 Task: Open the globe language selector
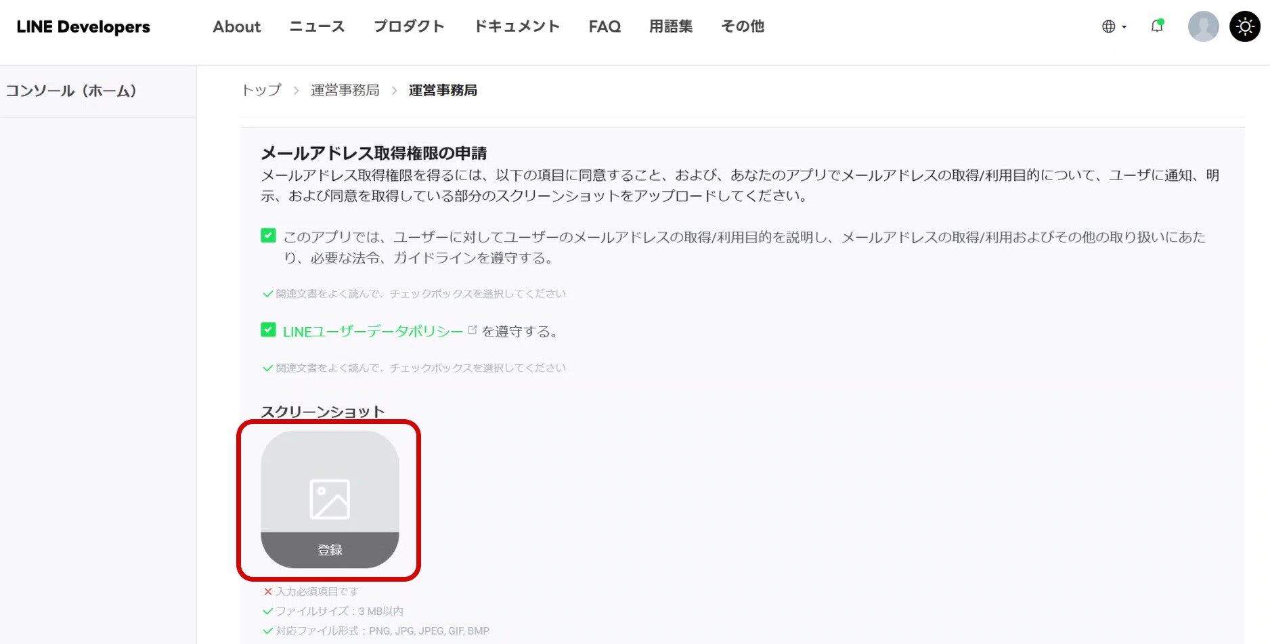(1113, 26)
